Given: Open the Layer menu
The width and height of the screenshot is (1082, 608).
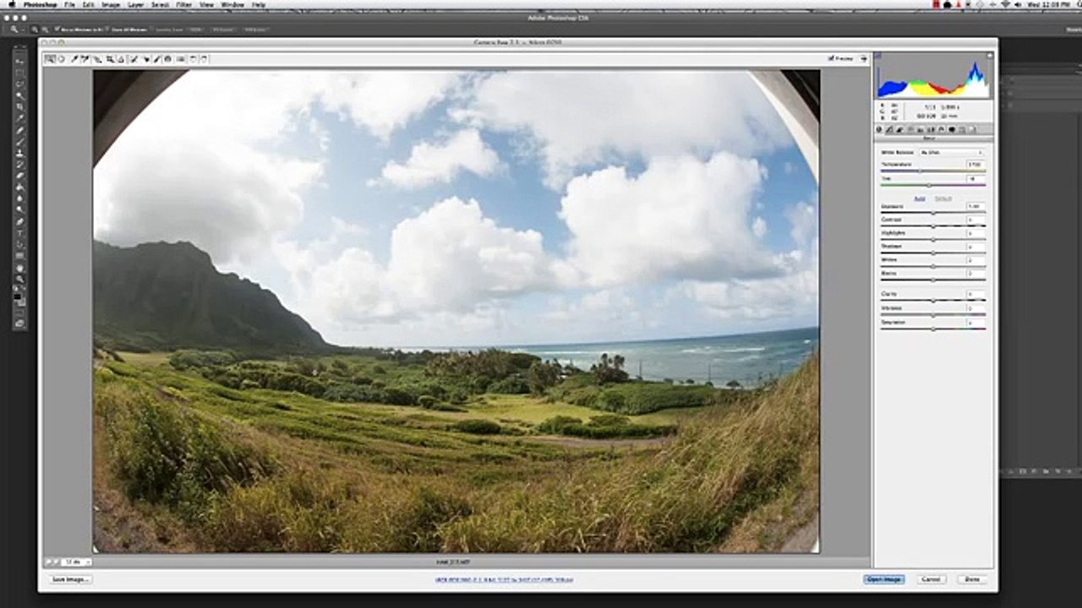Looking at the screenshot, I should pos(135,4).
